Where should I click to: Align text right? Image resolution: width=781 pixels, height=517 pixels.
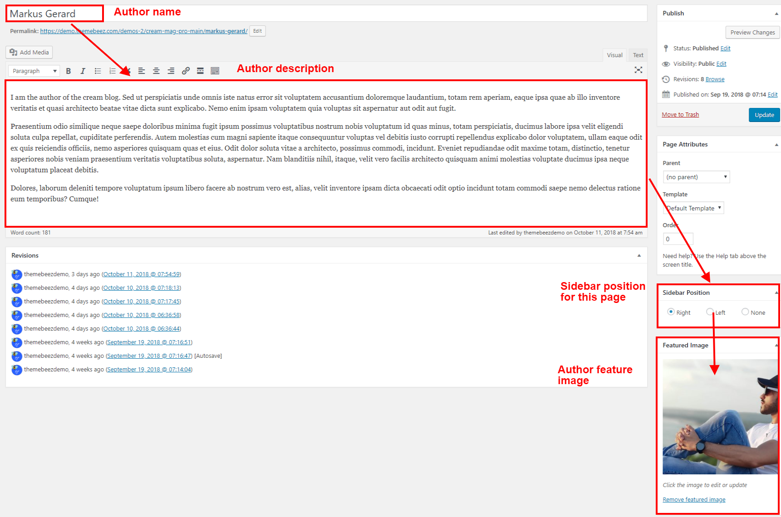pos(171,71)
